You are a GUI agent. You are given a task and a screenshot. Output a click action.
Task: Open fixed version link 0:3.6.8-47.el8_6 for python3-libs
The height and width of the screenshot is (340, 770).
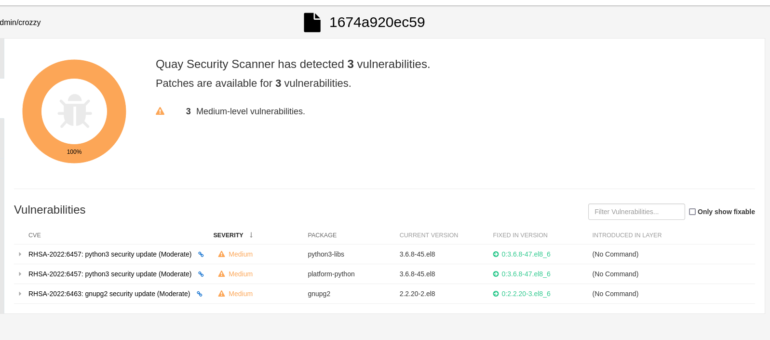pyautogui.click(x=526, y=254)
